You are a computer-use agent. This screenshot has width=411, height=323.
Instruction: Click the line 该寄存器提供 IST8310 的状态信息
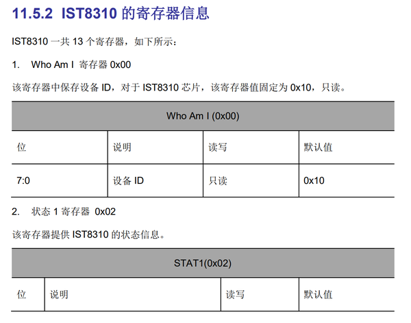tap(88, 234)
